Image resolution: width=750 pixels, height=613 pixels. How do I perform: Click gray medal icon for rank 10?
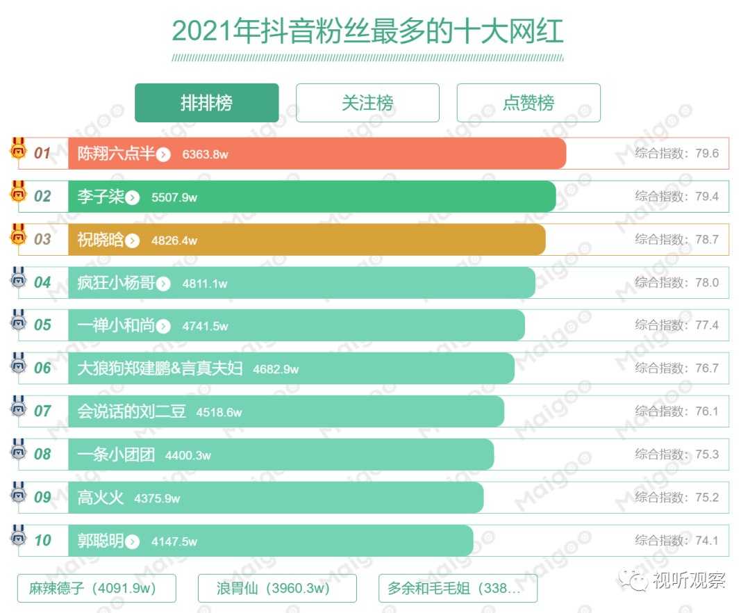coord(18,536)
